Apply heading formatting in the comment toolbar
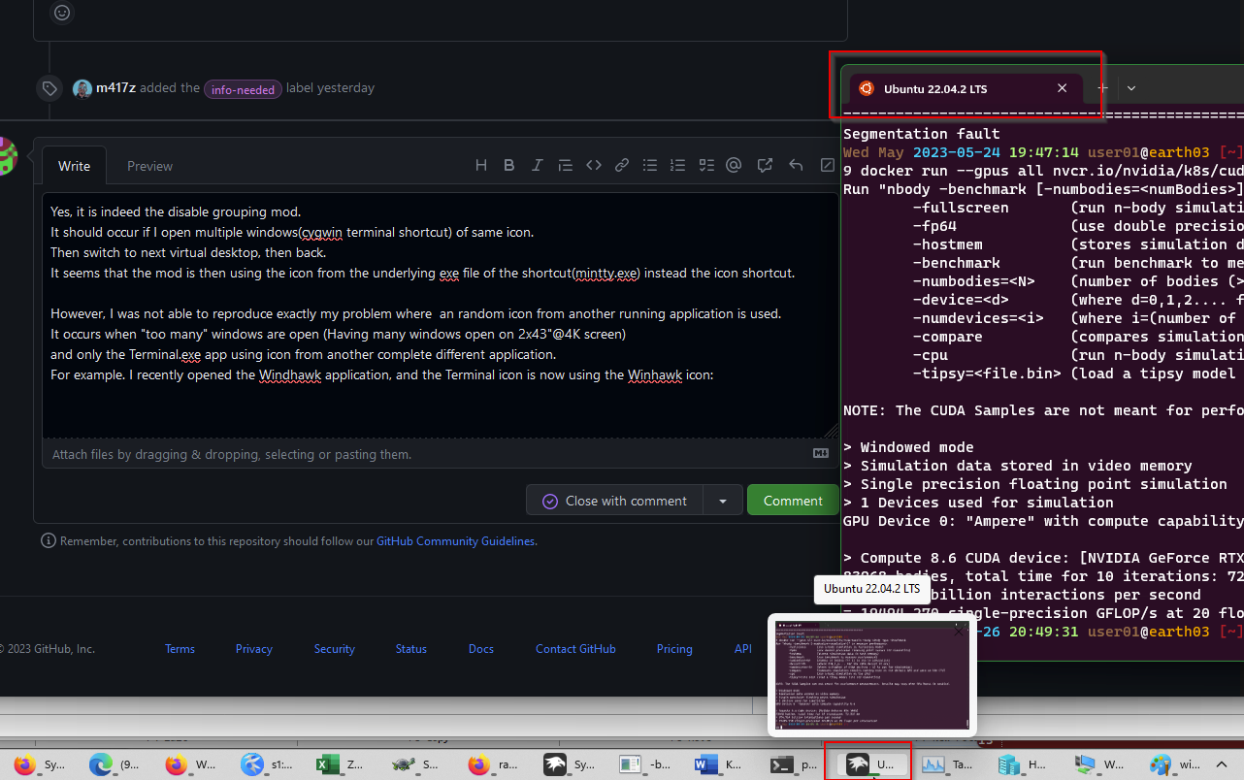 click(481, 165)
